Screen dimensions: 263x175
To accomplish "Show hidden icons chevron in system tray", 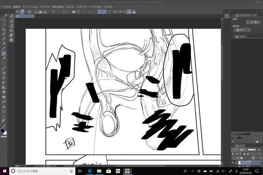I will 193,171.
